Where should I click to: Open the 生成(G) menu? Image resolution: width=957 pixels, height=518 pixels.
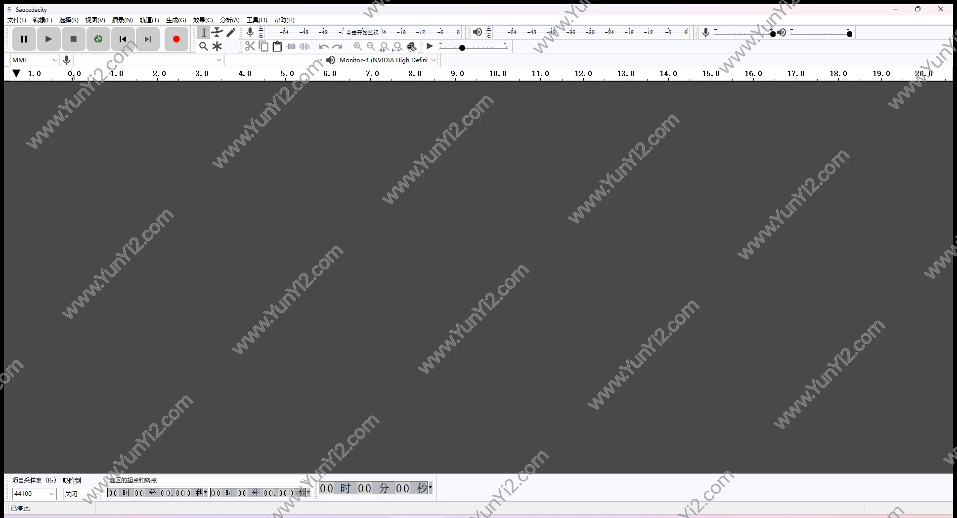click(x=176, y=20)
